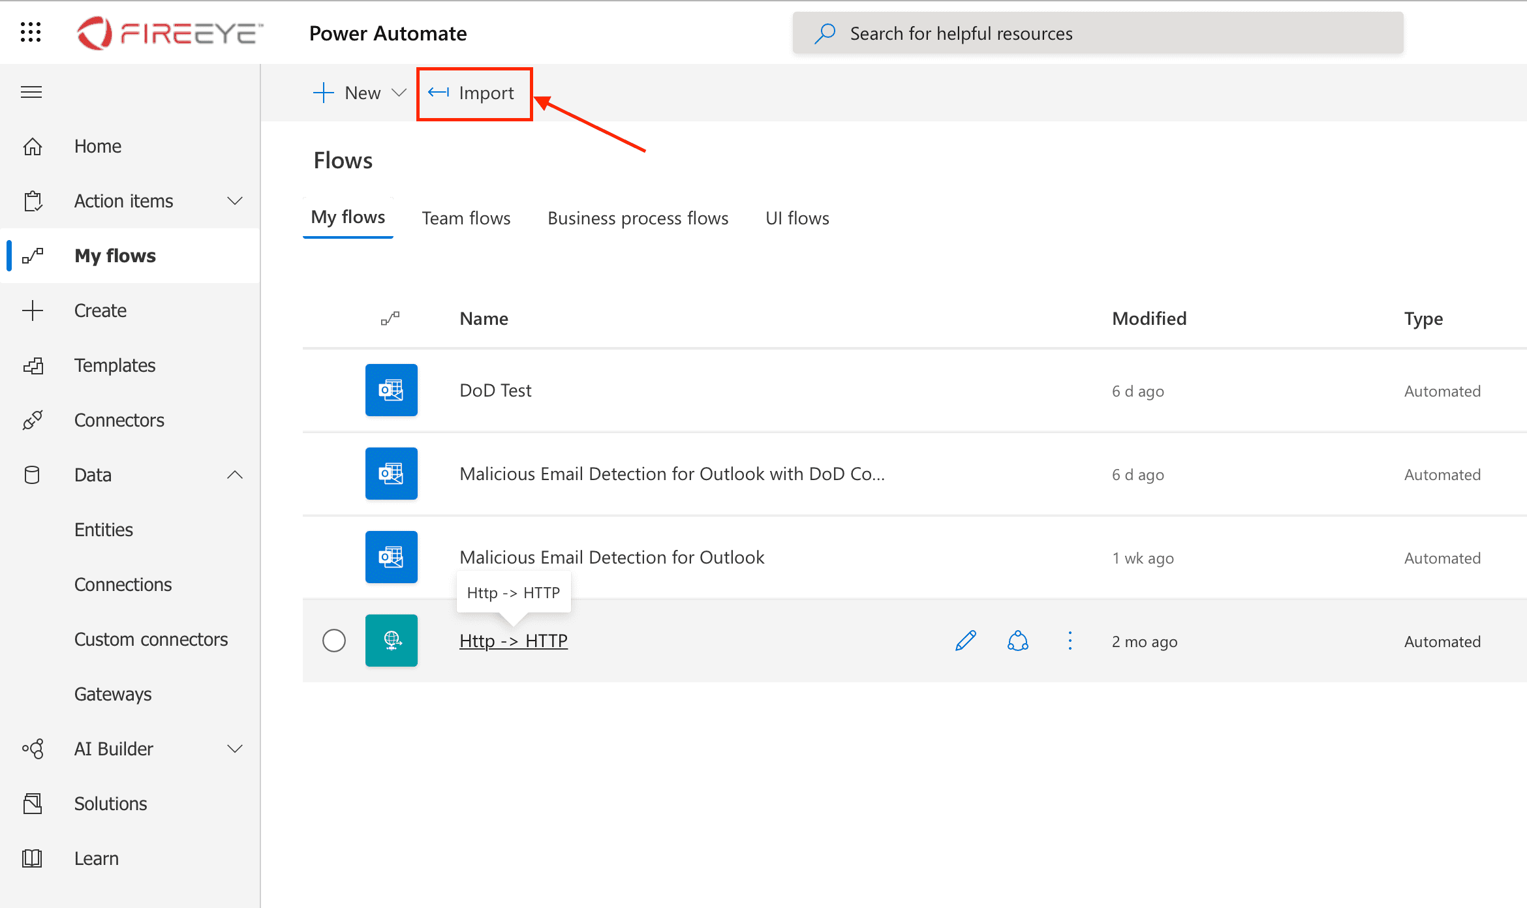
Task: Open Solutions from the sidebar
Action: 110,803
